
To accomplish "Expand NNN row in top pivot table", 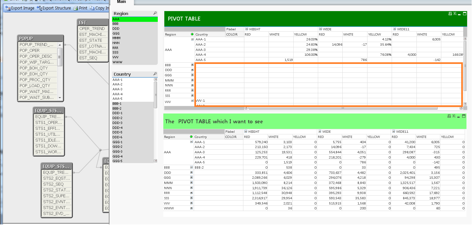I will [x=192, y=85].
